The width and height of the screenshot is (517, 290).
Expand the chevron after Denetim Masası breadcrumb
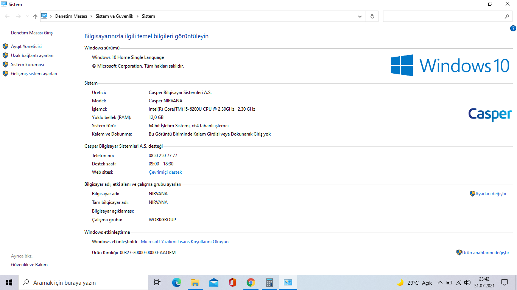[x=91, y=16]
